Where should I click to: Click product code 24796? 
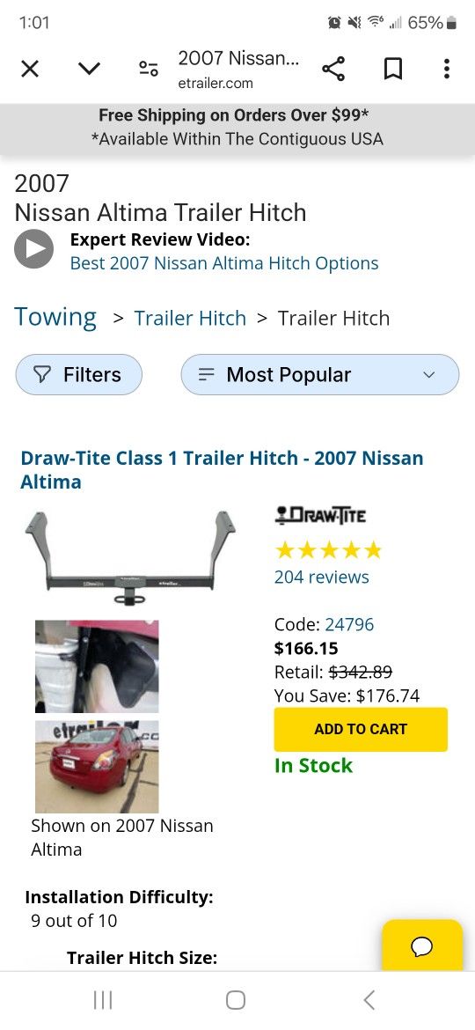point(349,624)
